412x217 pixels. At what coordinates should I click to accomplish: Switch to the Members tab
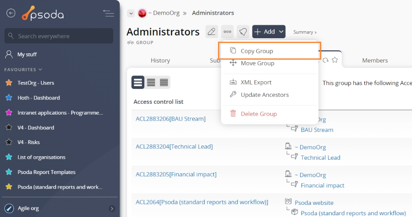pyautogui.click(x=375, y=60)
